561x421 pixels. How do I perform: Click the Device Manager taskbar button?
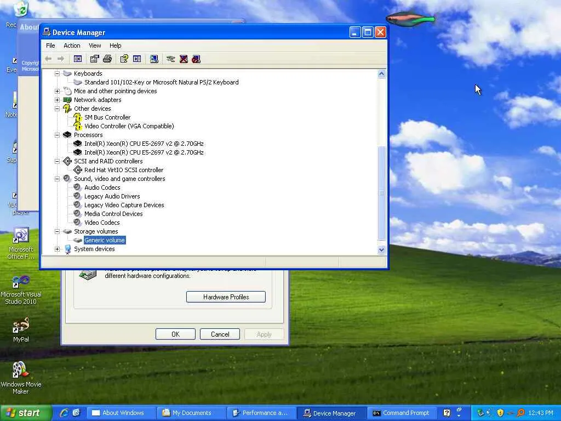pos(333,413)
